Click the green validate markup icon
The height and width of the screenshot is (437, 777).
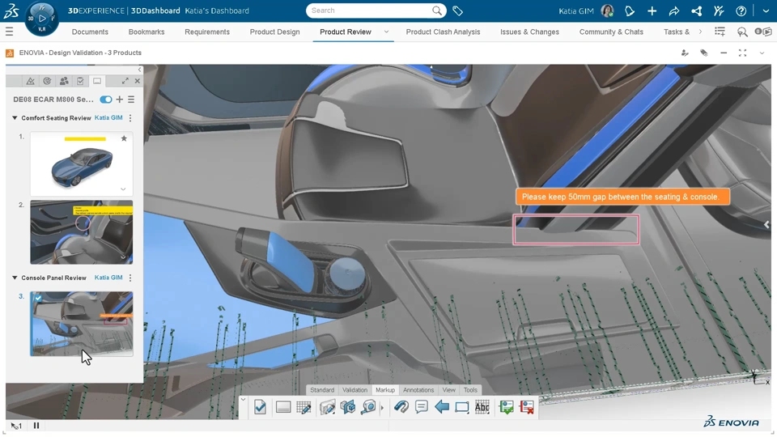(x=506, y=407)
